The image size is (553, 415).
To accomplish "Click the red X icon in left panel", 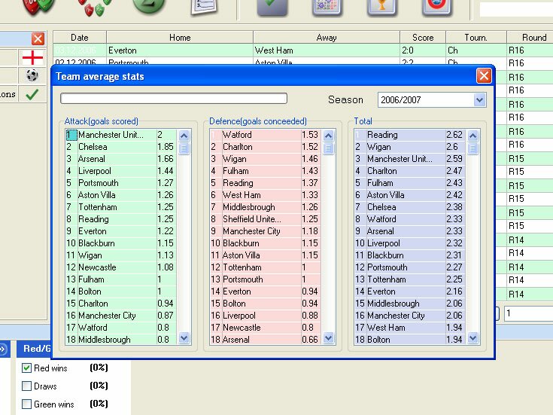I will click(38, 38).
